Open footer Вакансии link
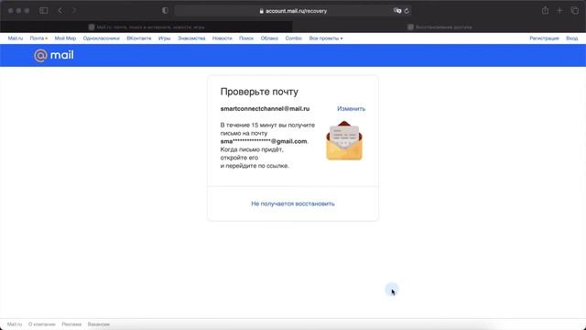The width and height of the screenshot is (586, 330). [x=99, y=324]
